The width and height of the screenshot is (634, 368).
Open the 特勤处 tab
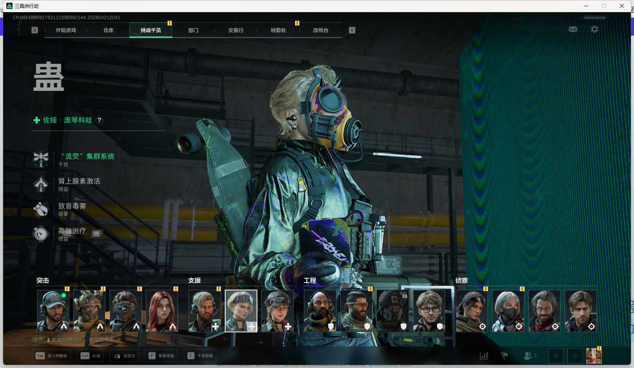[x=278, y=30]
